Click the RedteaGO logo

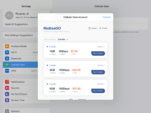(52, 28)
